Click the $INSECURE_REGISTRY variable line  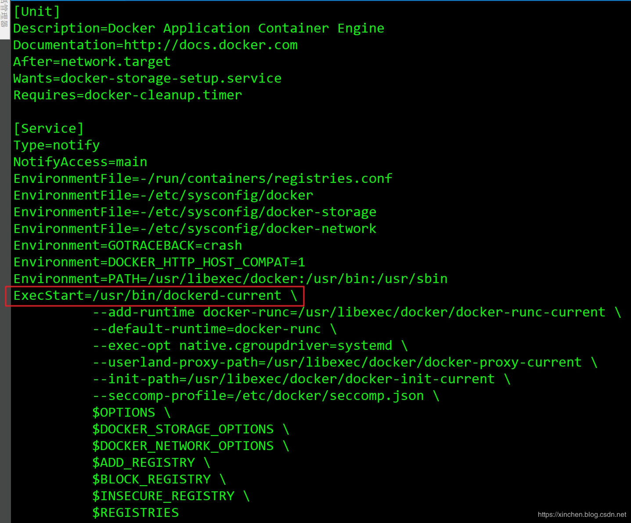171,496
